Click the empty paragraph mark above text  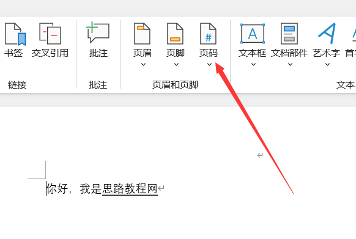tap(260, 155)
